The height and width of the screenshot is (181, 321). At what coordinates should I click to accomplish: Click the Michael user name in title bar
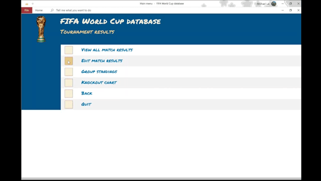pos(263,4)
